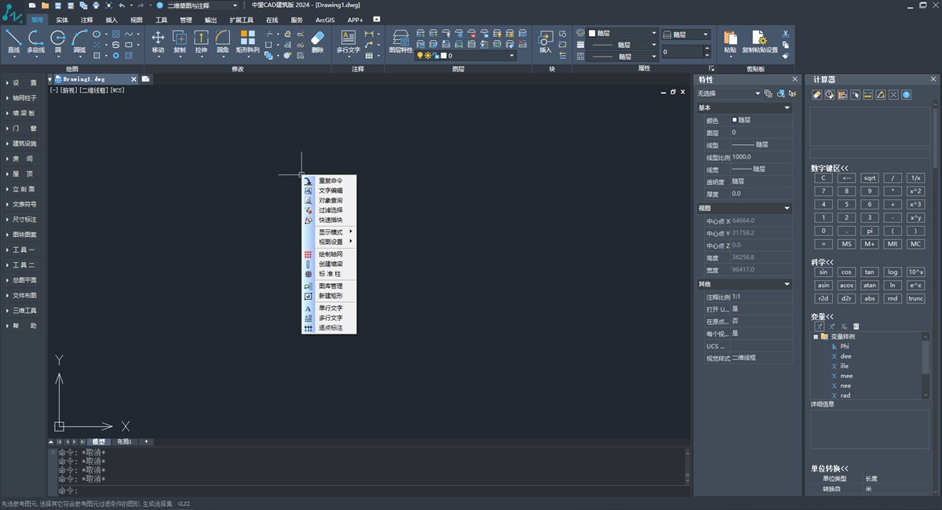The height and width of the screenshot is (510, 942).
Task: Open the 二维草图与注释 workspace dropdown
Action: (x=201, y=5)
